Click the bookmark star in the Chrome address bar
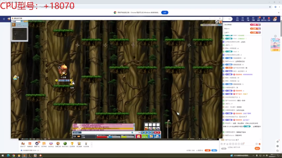 tap(270, 7)
